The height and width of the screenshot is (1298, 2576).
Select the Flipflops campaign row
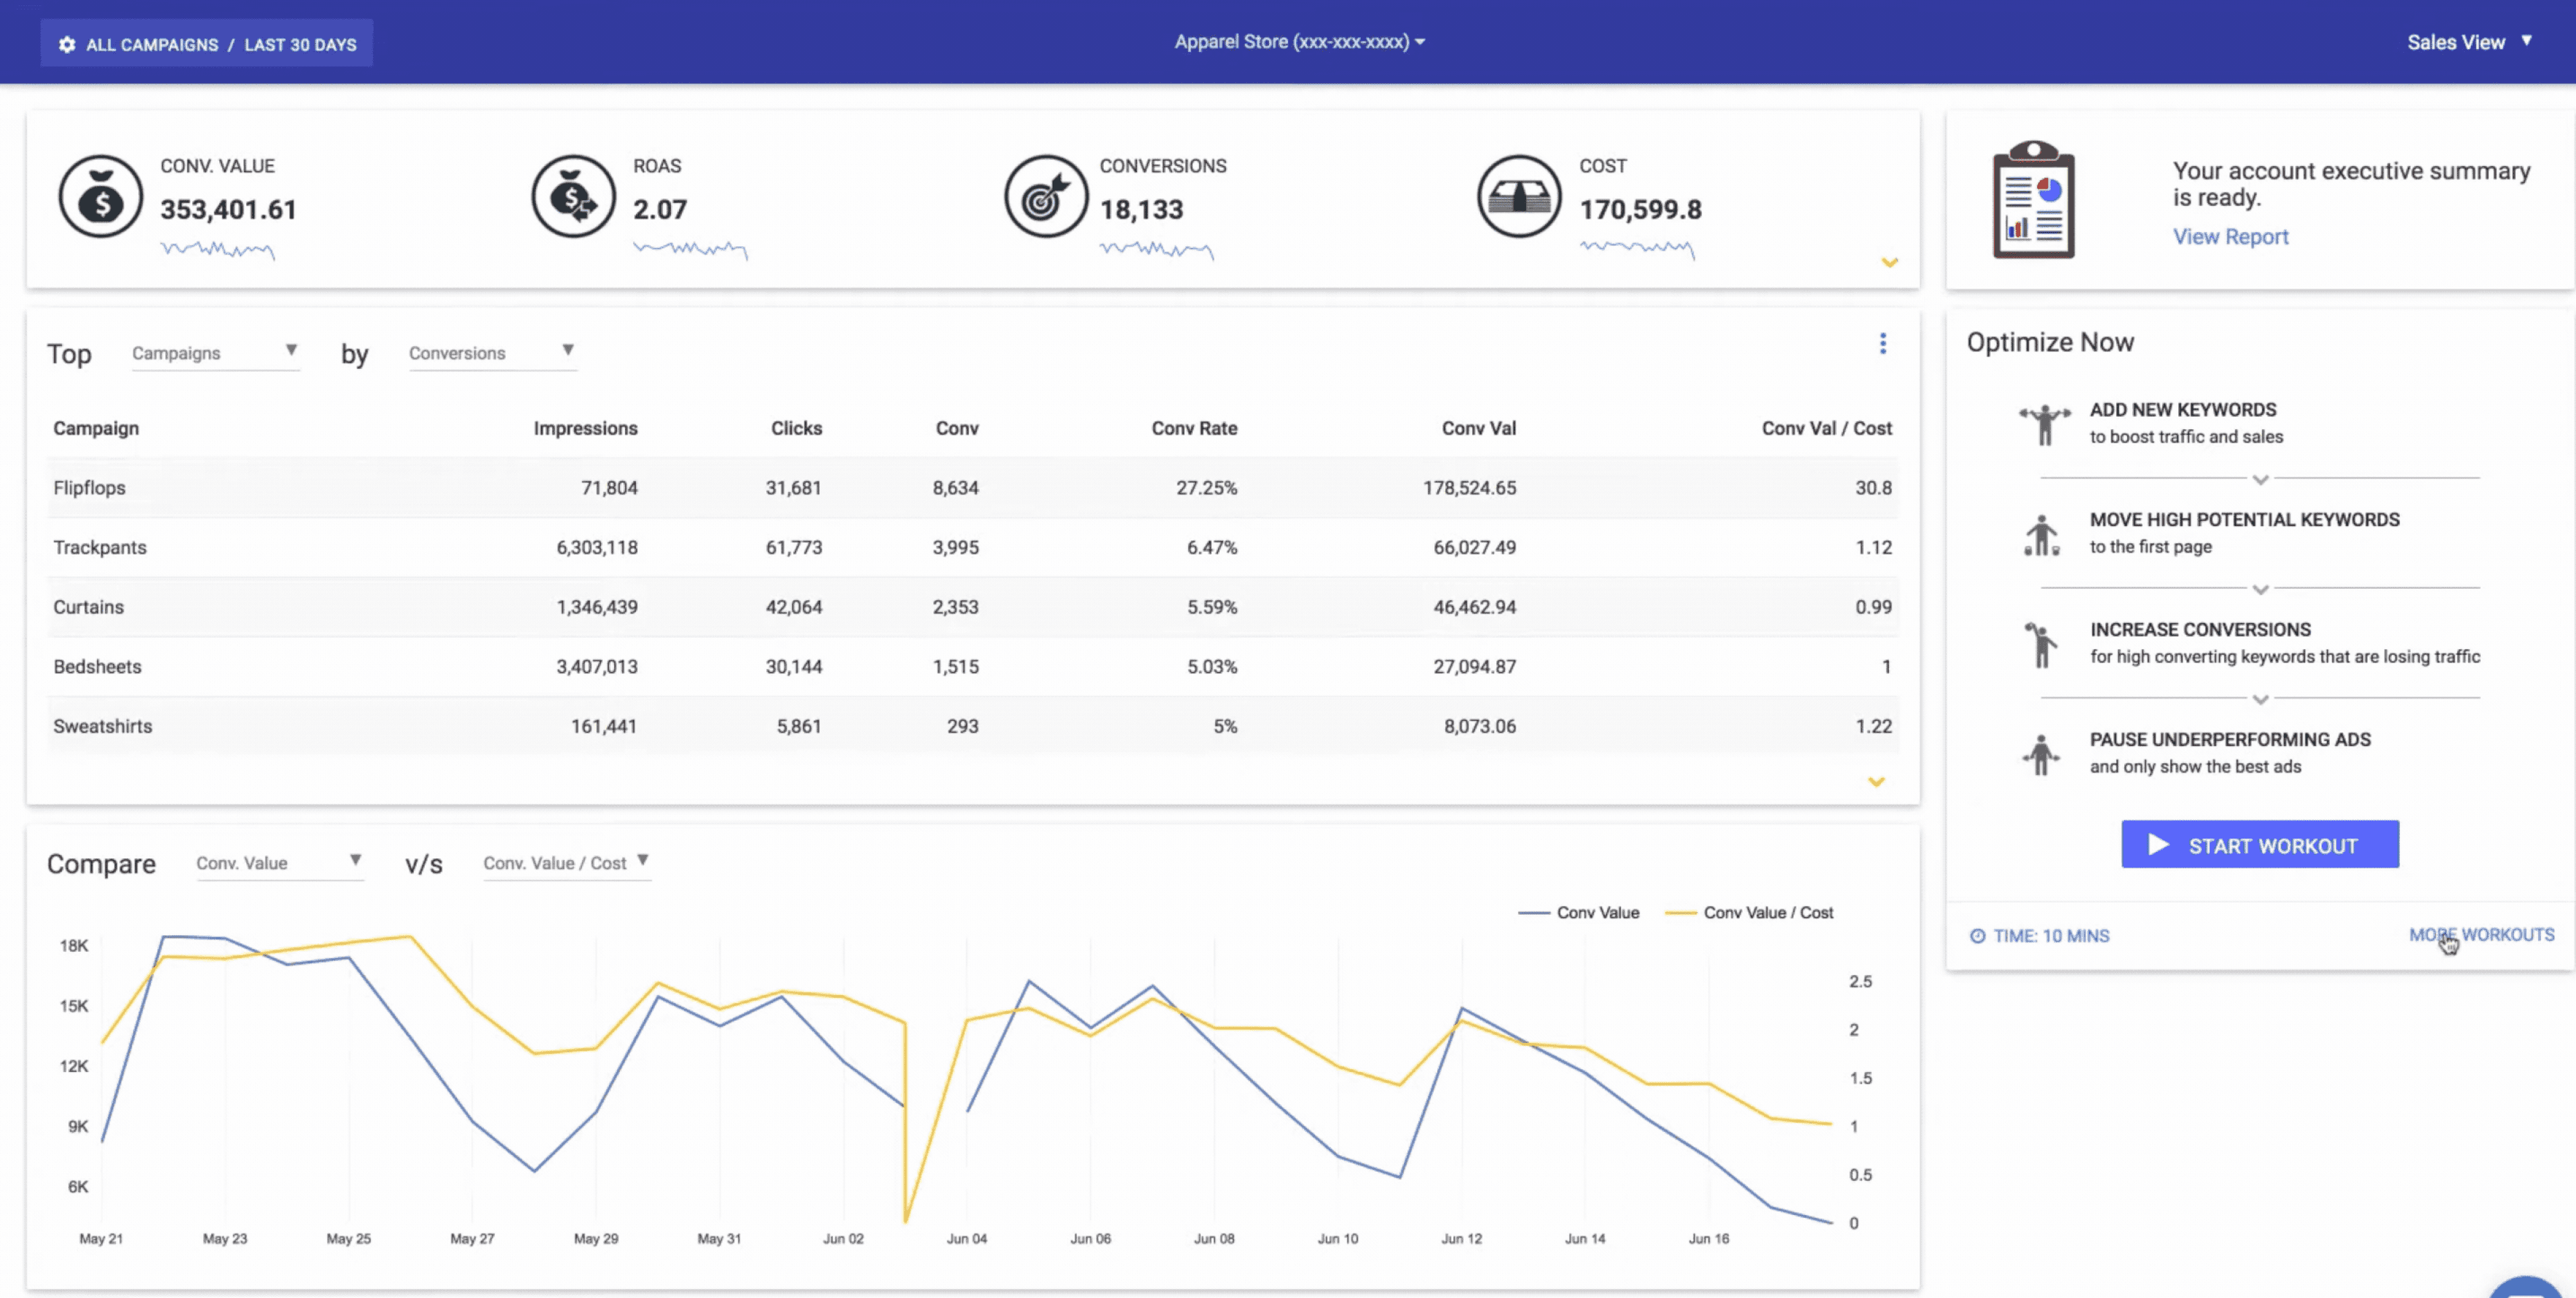pos(90,487)
